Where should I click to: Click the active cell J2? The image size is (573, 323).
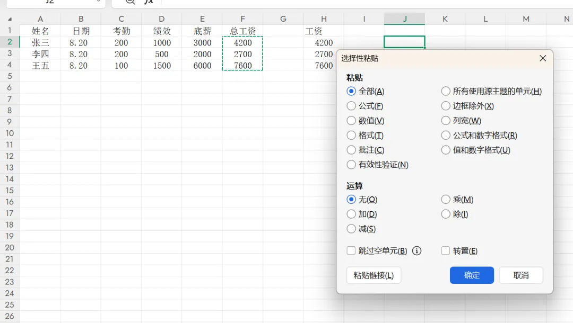[404, 42]
